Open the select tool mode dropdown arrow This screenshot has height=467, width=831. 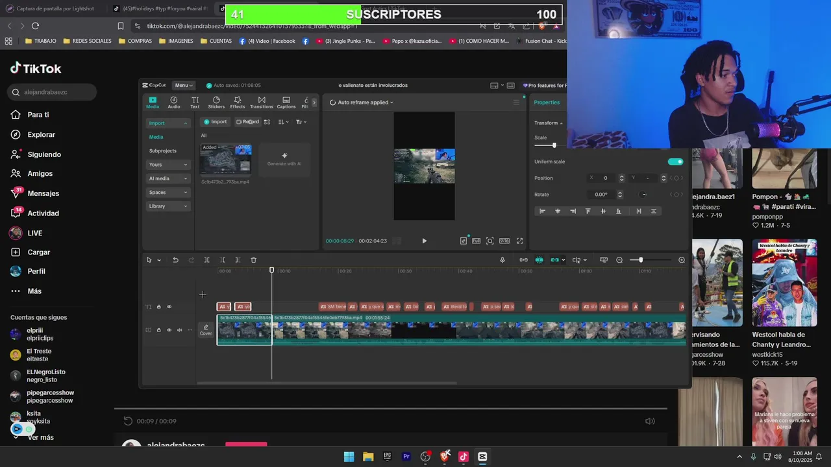tap(159, 260)
